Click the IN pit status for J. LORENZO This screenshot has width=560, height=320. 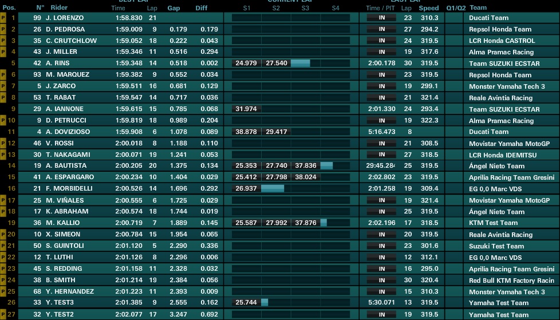382,18
